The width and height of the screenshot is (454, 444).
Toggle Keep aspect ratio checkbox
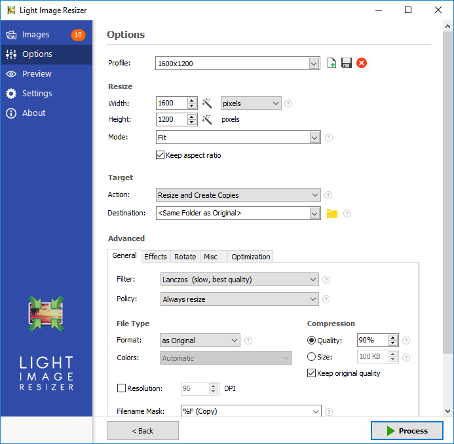[160, 156]
